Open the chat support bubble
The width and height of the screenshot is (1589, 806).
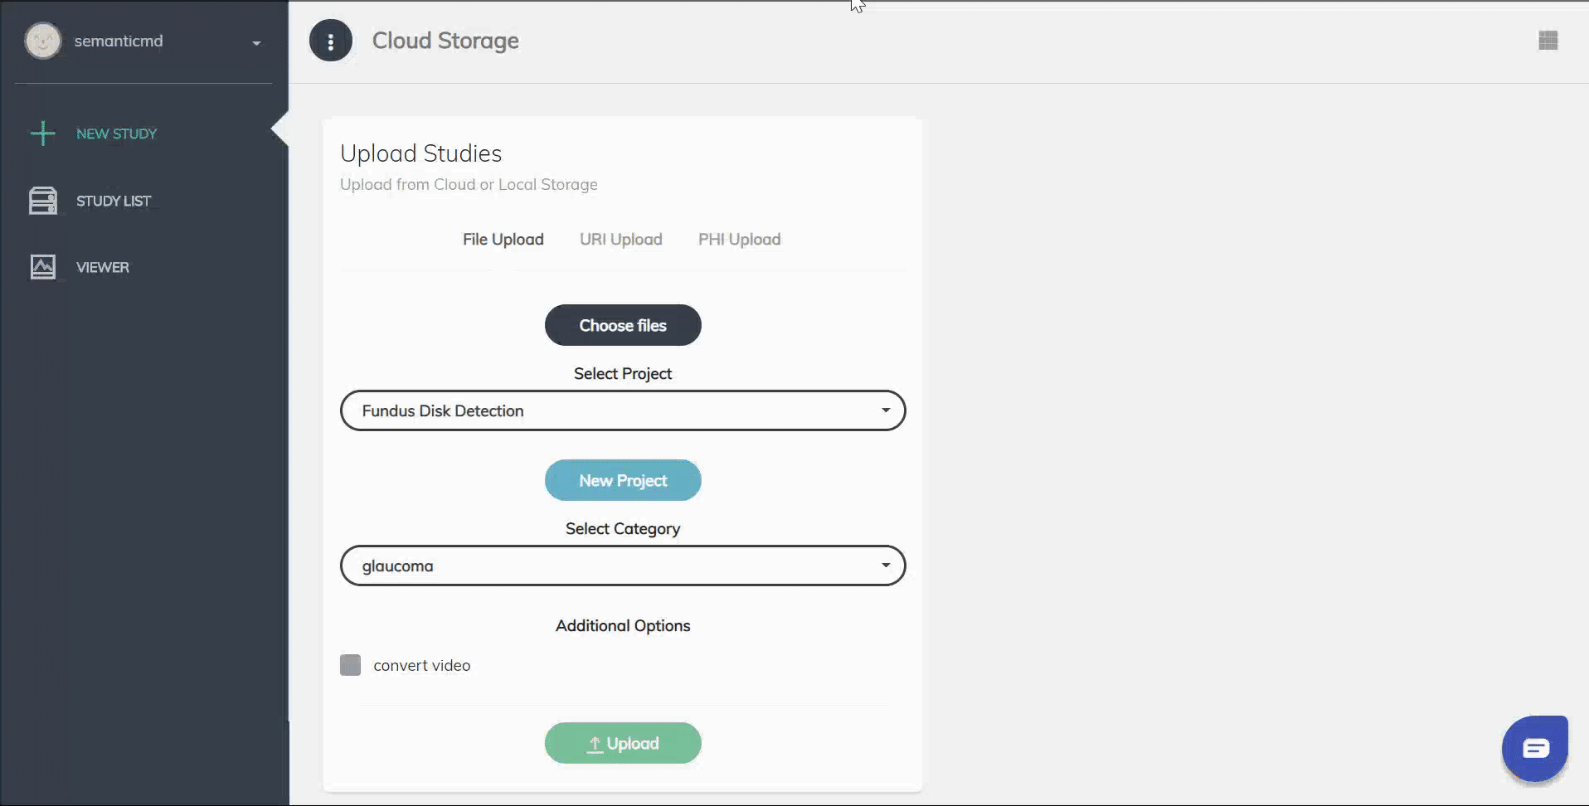point(1535,749)
